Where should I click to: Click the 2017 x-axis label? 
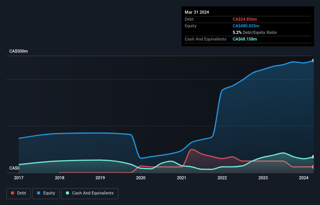(x=19, y=178)
